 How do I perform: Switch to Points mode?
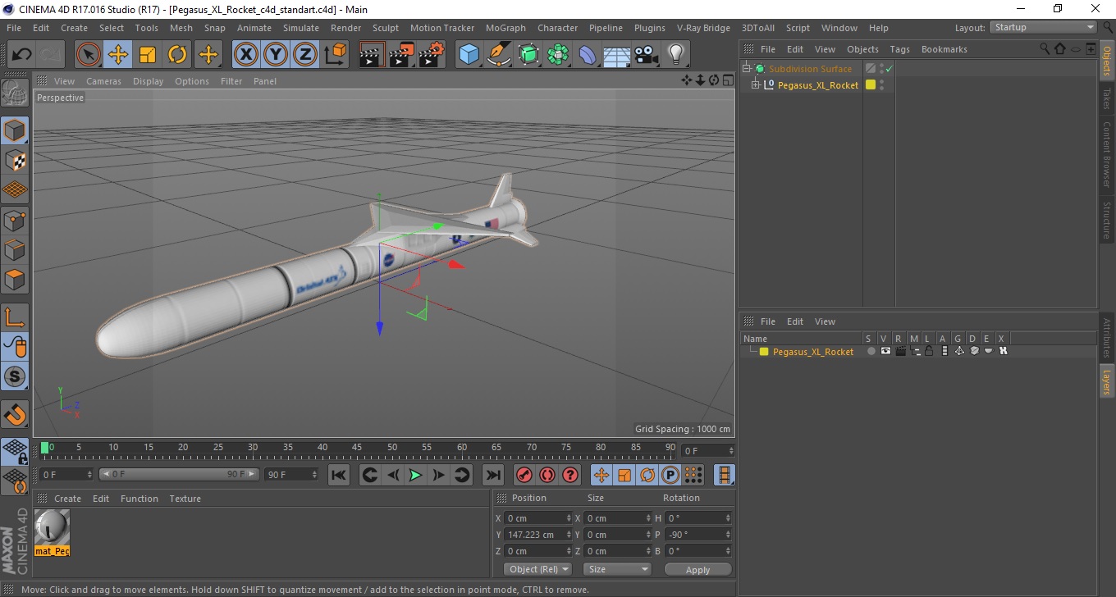coord(15,220)
